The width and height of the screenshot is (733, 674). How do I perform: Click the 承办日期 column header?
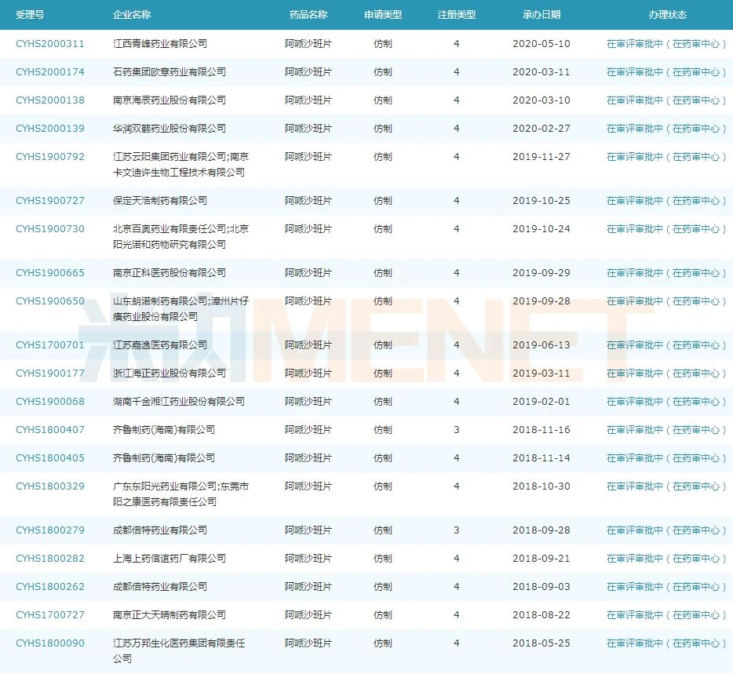[x=542, y=14]
